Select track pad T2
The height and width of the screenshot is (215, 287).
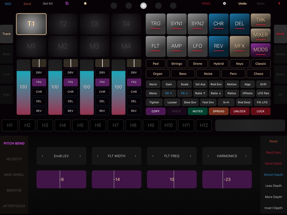(x=63, y=24)
